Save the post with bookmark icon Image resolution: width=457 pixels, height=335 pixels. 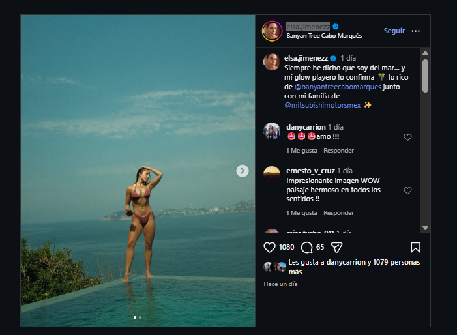point(415,247)
